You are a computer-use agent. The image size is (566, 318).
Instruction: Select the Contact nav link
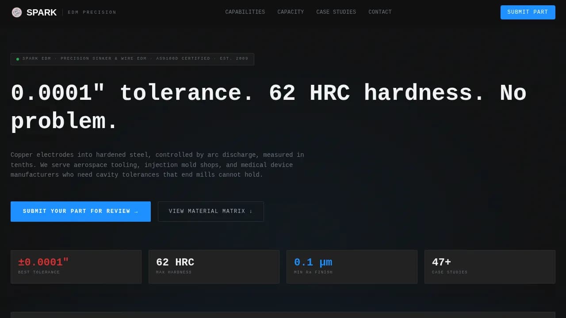[380, 12]
